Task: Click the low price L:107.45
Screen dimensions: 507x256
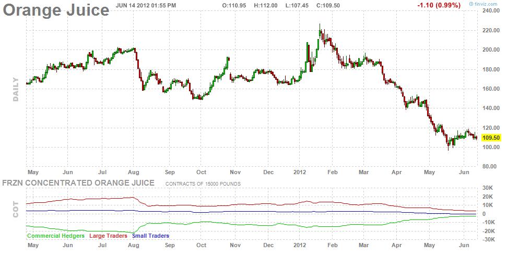Action: tap(297, 6)
